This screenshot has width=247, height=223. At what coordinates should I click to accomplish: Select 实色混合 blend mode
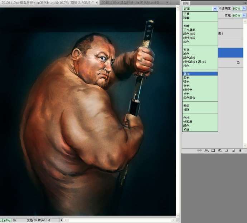pos(200,98)
